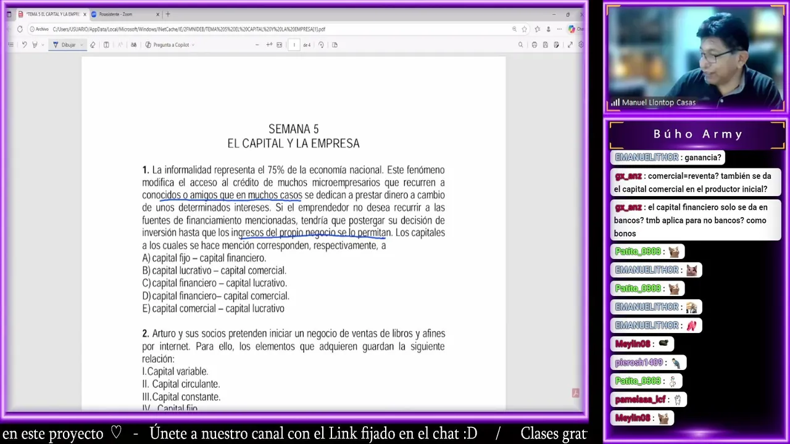790x444 pixels.
Task: Open the tab actions menu icon
Action: pyautogui.click(x=9, y=14)
